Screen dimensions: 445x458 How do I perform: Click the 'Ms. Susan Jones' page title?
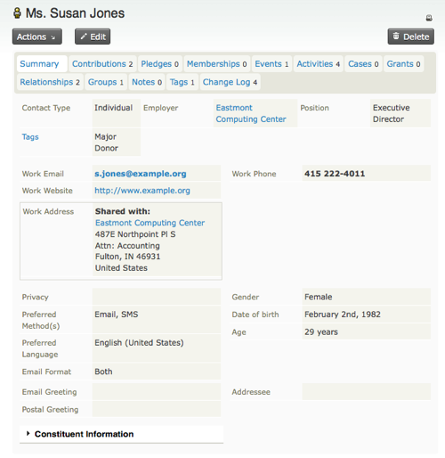coord(75,13)
